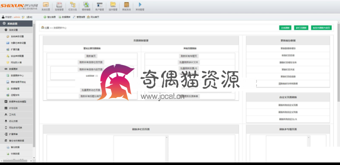Click 恢复栏目目录 link
The width and height of the screenshot is (340, 165).
pos(288,55)
